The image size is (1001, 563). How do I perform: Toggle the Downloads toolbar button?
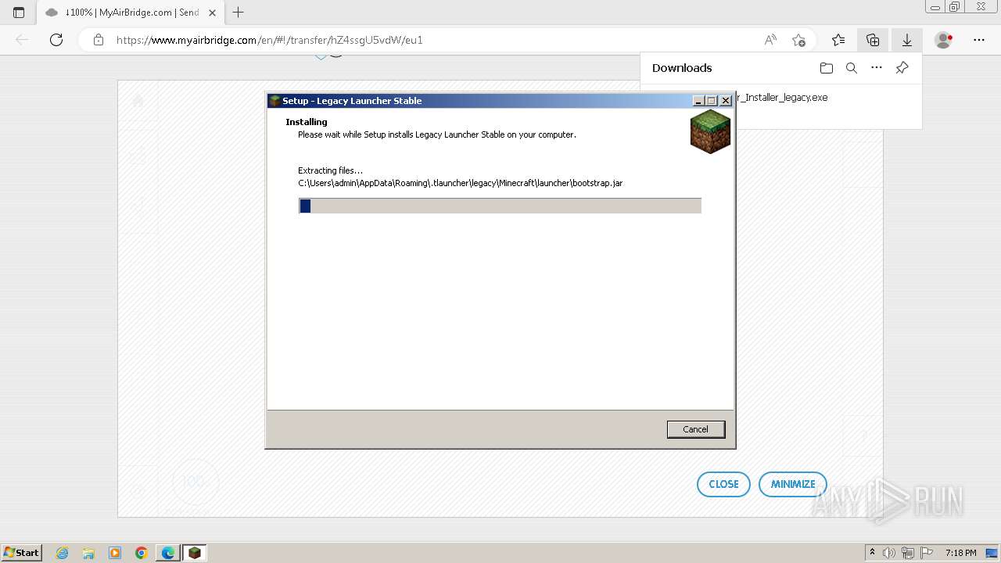click(x=907, y=40)
